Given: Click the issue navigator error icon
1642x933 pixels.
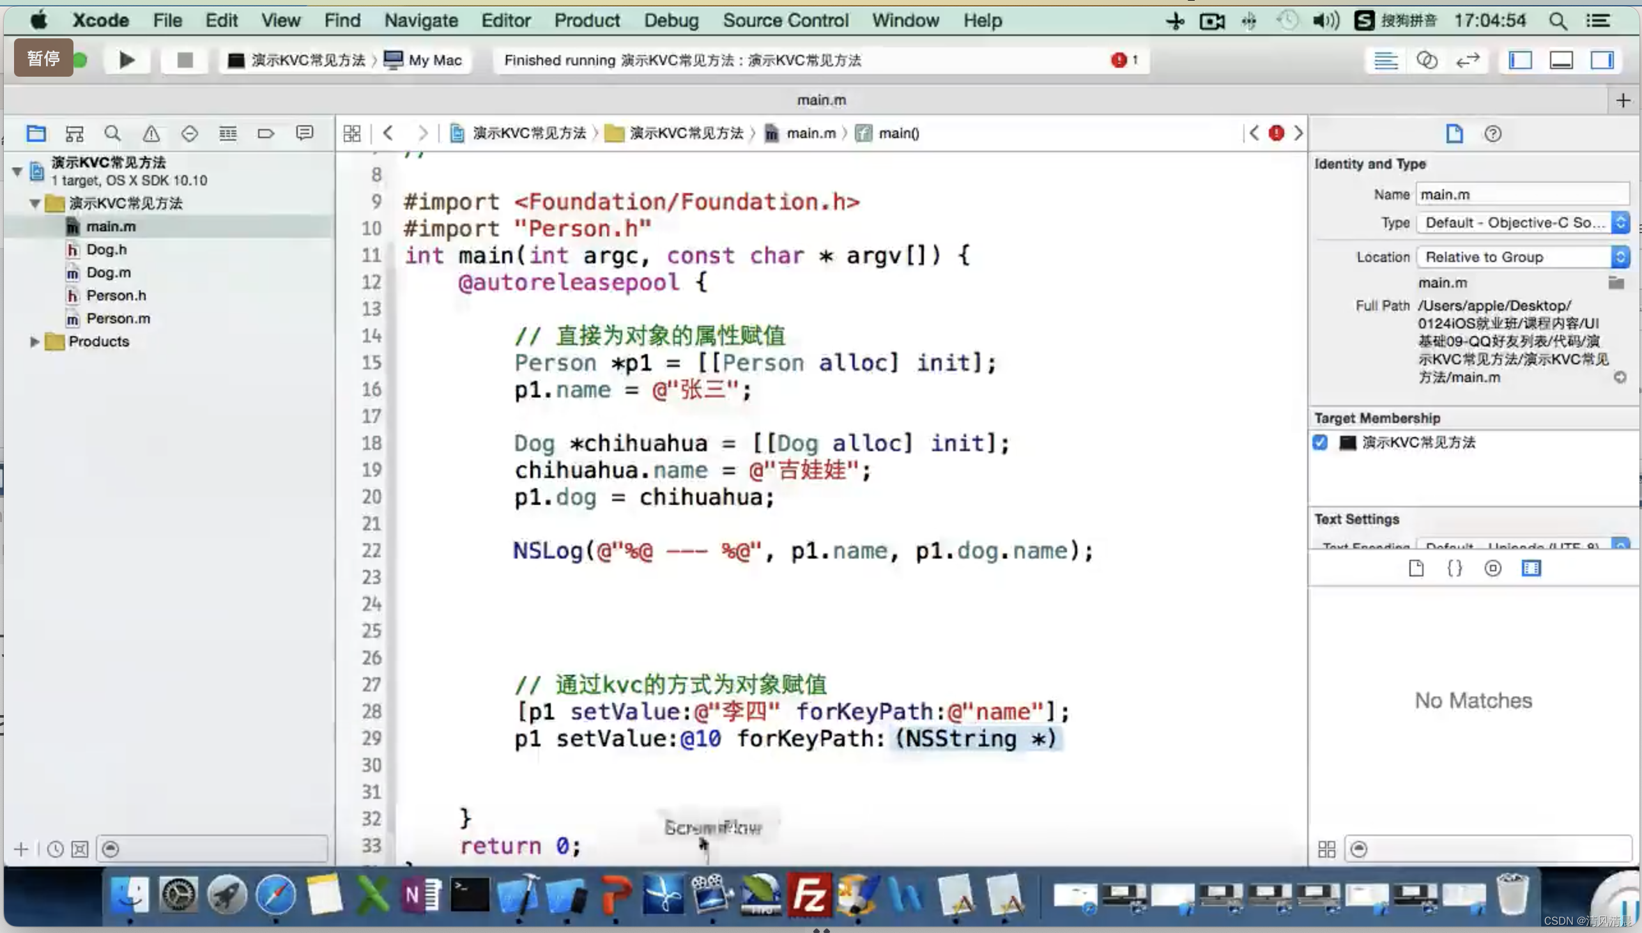Looking at the screenshot, I should [x=150, y=133].
